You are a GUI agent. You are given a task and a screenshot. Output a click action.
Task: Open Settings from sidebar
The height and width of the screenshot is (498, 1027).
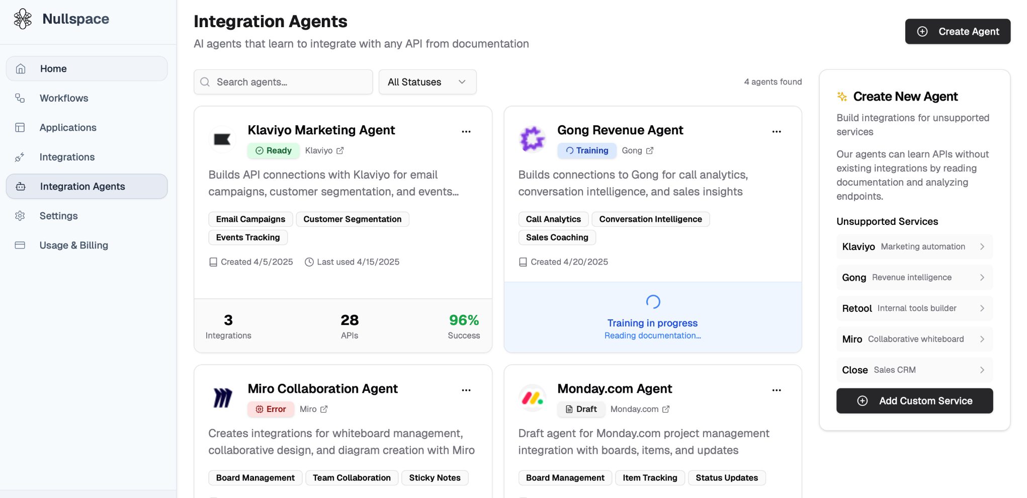[87, 216]
